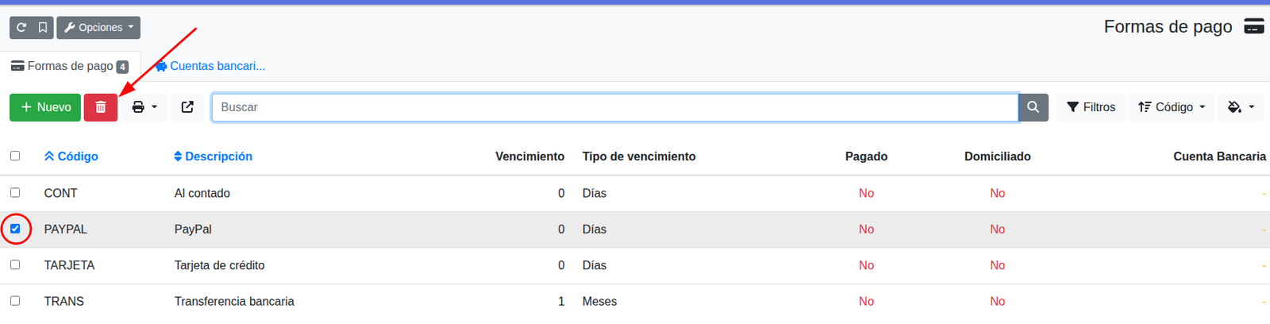Expand the Código sort order dropdown

point(1172,107)
